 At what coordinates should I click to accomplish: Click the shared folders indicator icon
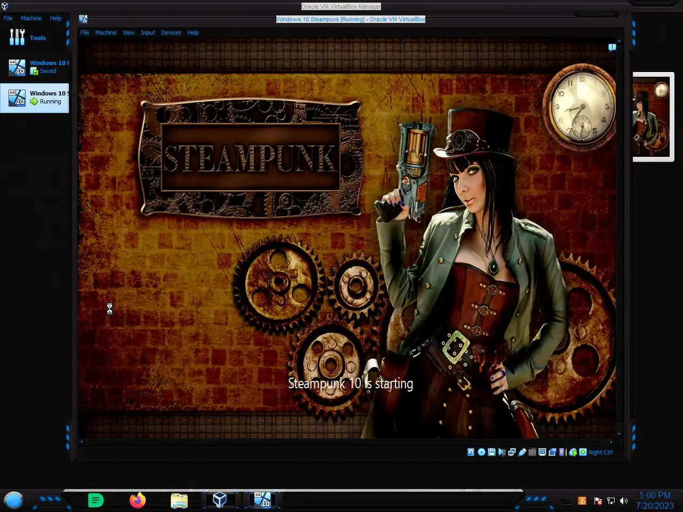click(x=532, y=452)
